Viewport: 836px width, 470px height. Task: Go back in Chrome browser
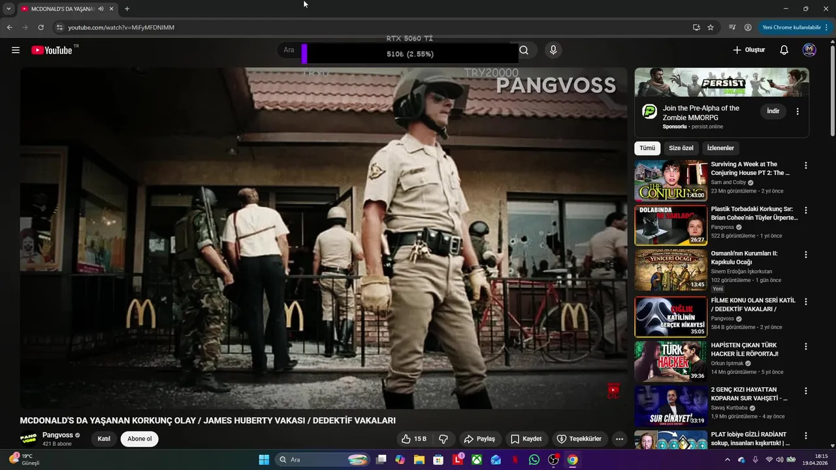(x=9, y=27)
